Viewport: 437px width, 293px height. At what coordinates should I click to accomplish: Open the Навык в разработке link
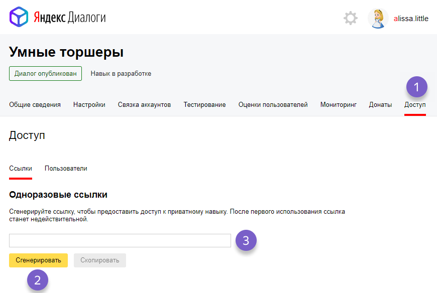click(121, 73)
